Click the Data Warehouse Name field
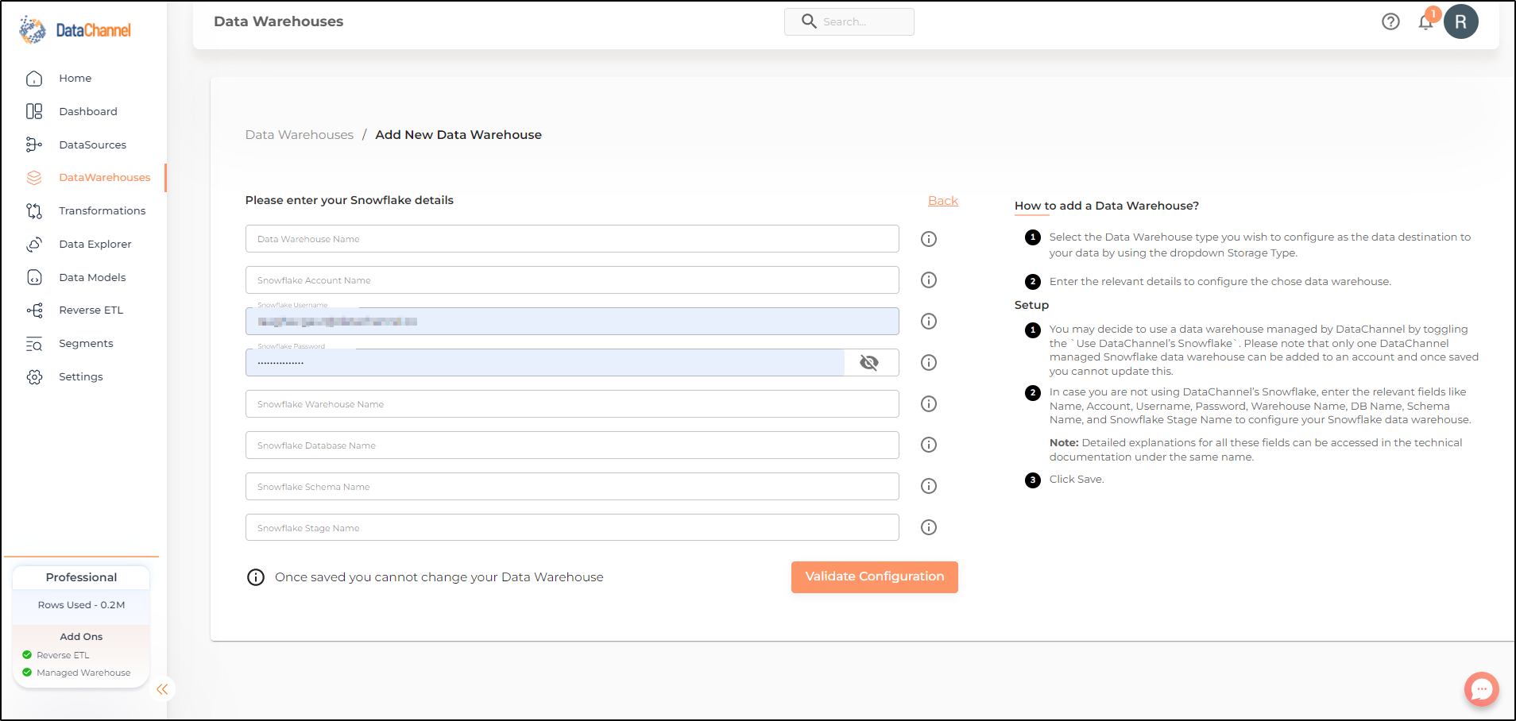Screen dimensions: 1516x721 click(x=572, y=239)
